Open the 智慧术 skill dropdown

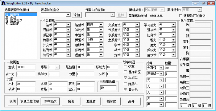[x=101, y=25]
